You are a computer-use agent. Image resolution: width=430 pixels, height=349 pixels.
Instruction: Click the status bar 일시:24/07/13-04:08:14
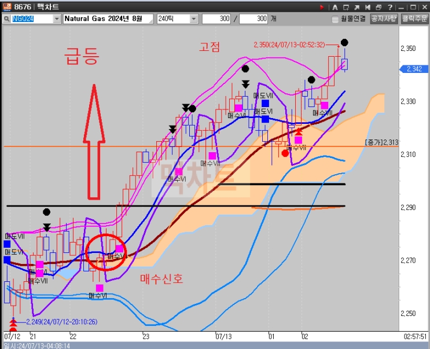tap(37, 346)
